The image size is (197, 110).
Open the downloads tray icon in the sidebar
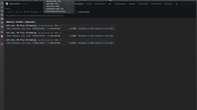[x=2, y=7]
